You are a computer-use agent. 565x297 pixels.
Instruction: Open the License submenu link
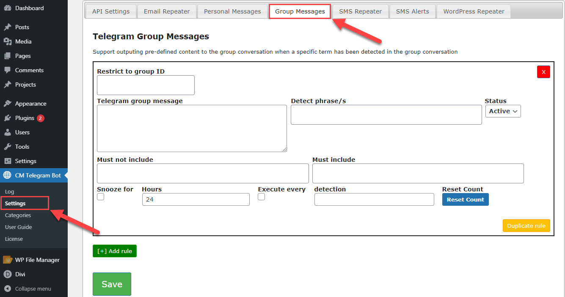[14, 239]
